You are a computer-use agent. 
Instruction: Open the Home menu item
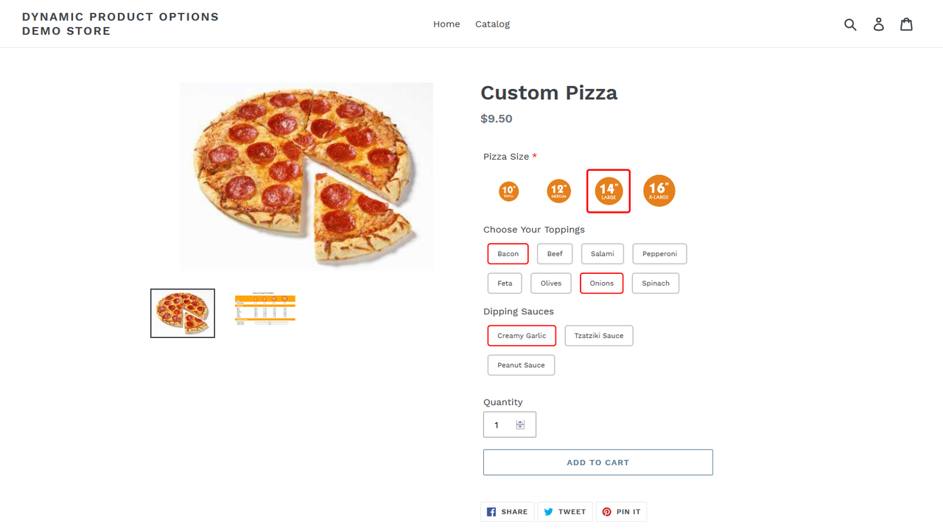pos(446,24)
